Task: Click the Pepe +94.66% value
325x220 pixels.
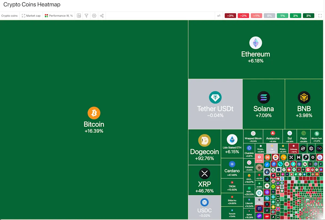Action: coord(304,141)
